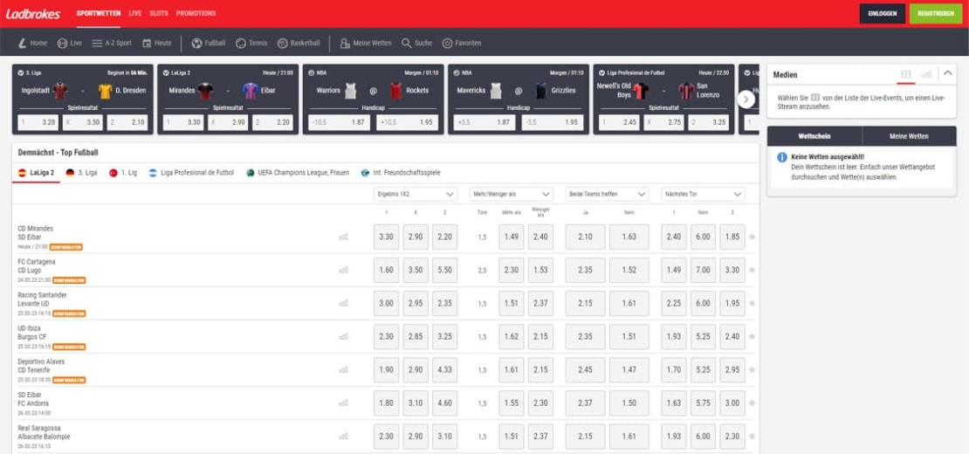
Task: Open Promotions top menu
Action: [x=196, y=14]
